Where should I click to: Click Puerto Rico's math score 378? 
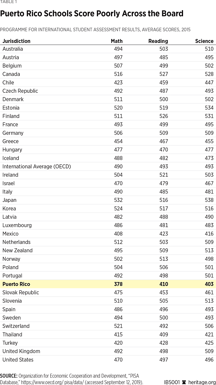(x=118, y=284)
